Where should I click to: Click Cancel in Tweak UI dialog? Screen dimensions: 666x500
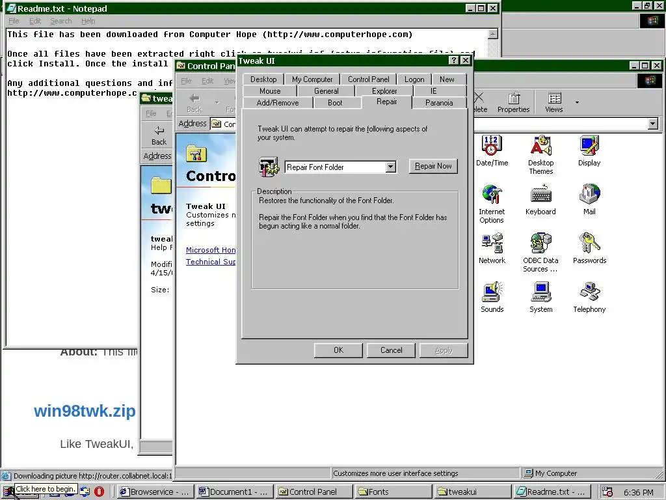click(391, 350)
